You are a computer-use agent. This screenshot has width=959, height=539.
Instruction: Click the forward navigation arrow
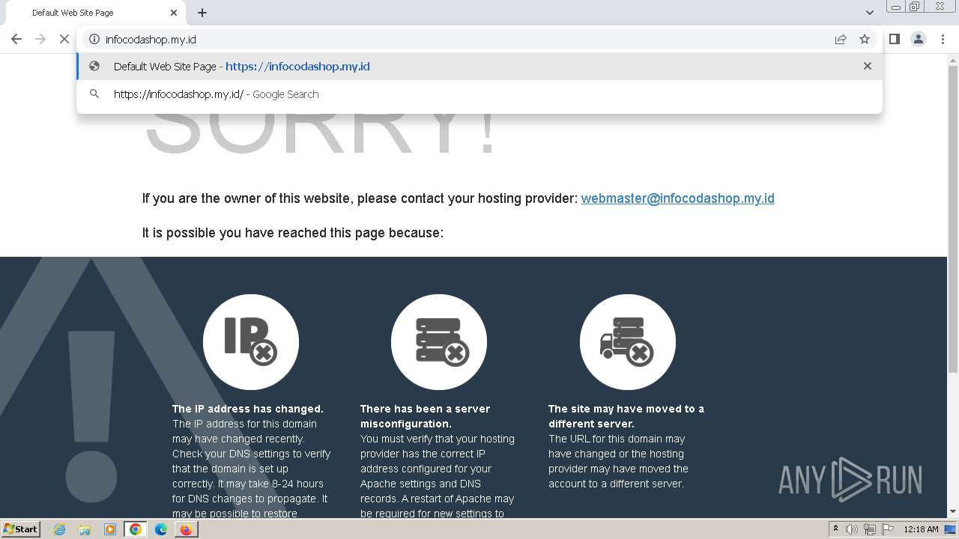tap(40, 39)
